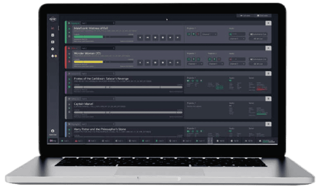Select the Grid view button at top right
This screenshot has height=188, width=319.
pyautogui.click(x=262, y=16)
